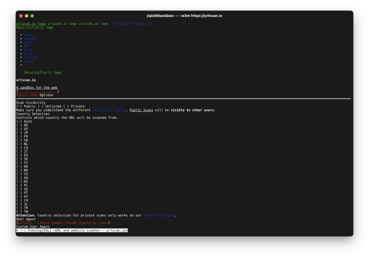The width and height of the screenshot is (369, 257).
Task: Click the yellow minimize window button
Action: 26,16
